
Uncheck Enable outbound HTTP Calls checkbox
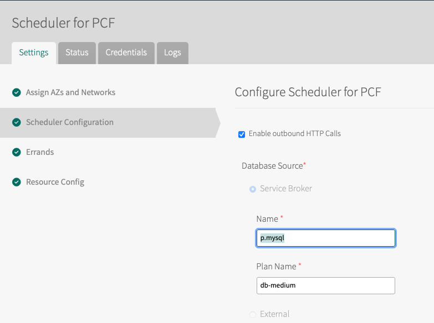pos(242,134)
